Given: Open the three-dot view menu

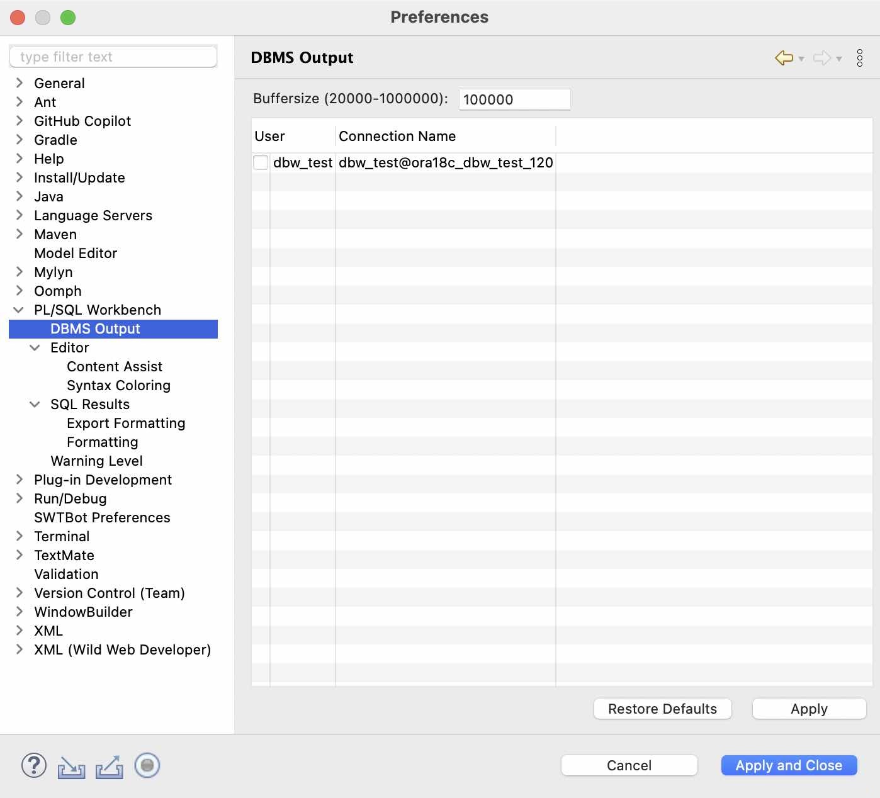Looking at the screenshot, I should point(860,59).
